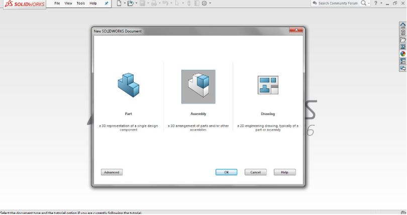This screenshot has width=407, height=215.
Task: Click the Undo toolbar icon
Action: click(165, 4)
